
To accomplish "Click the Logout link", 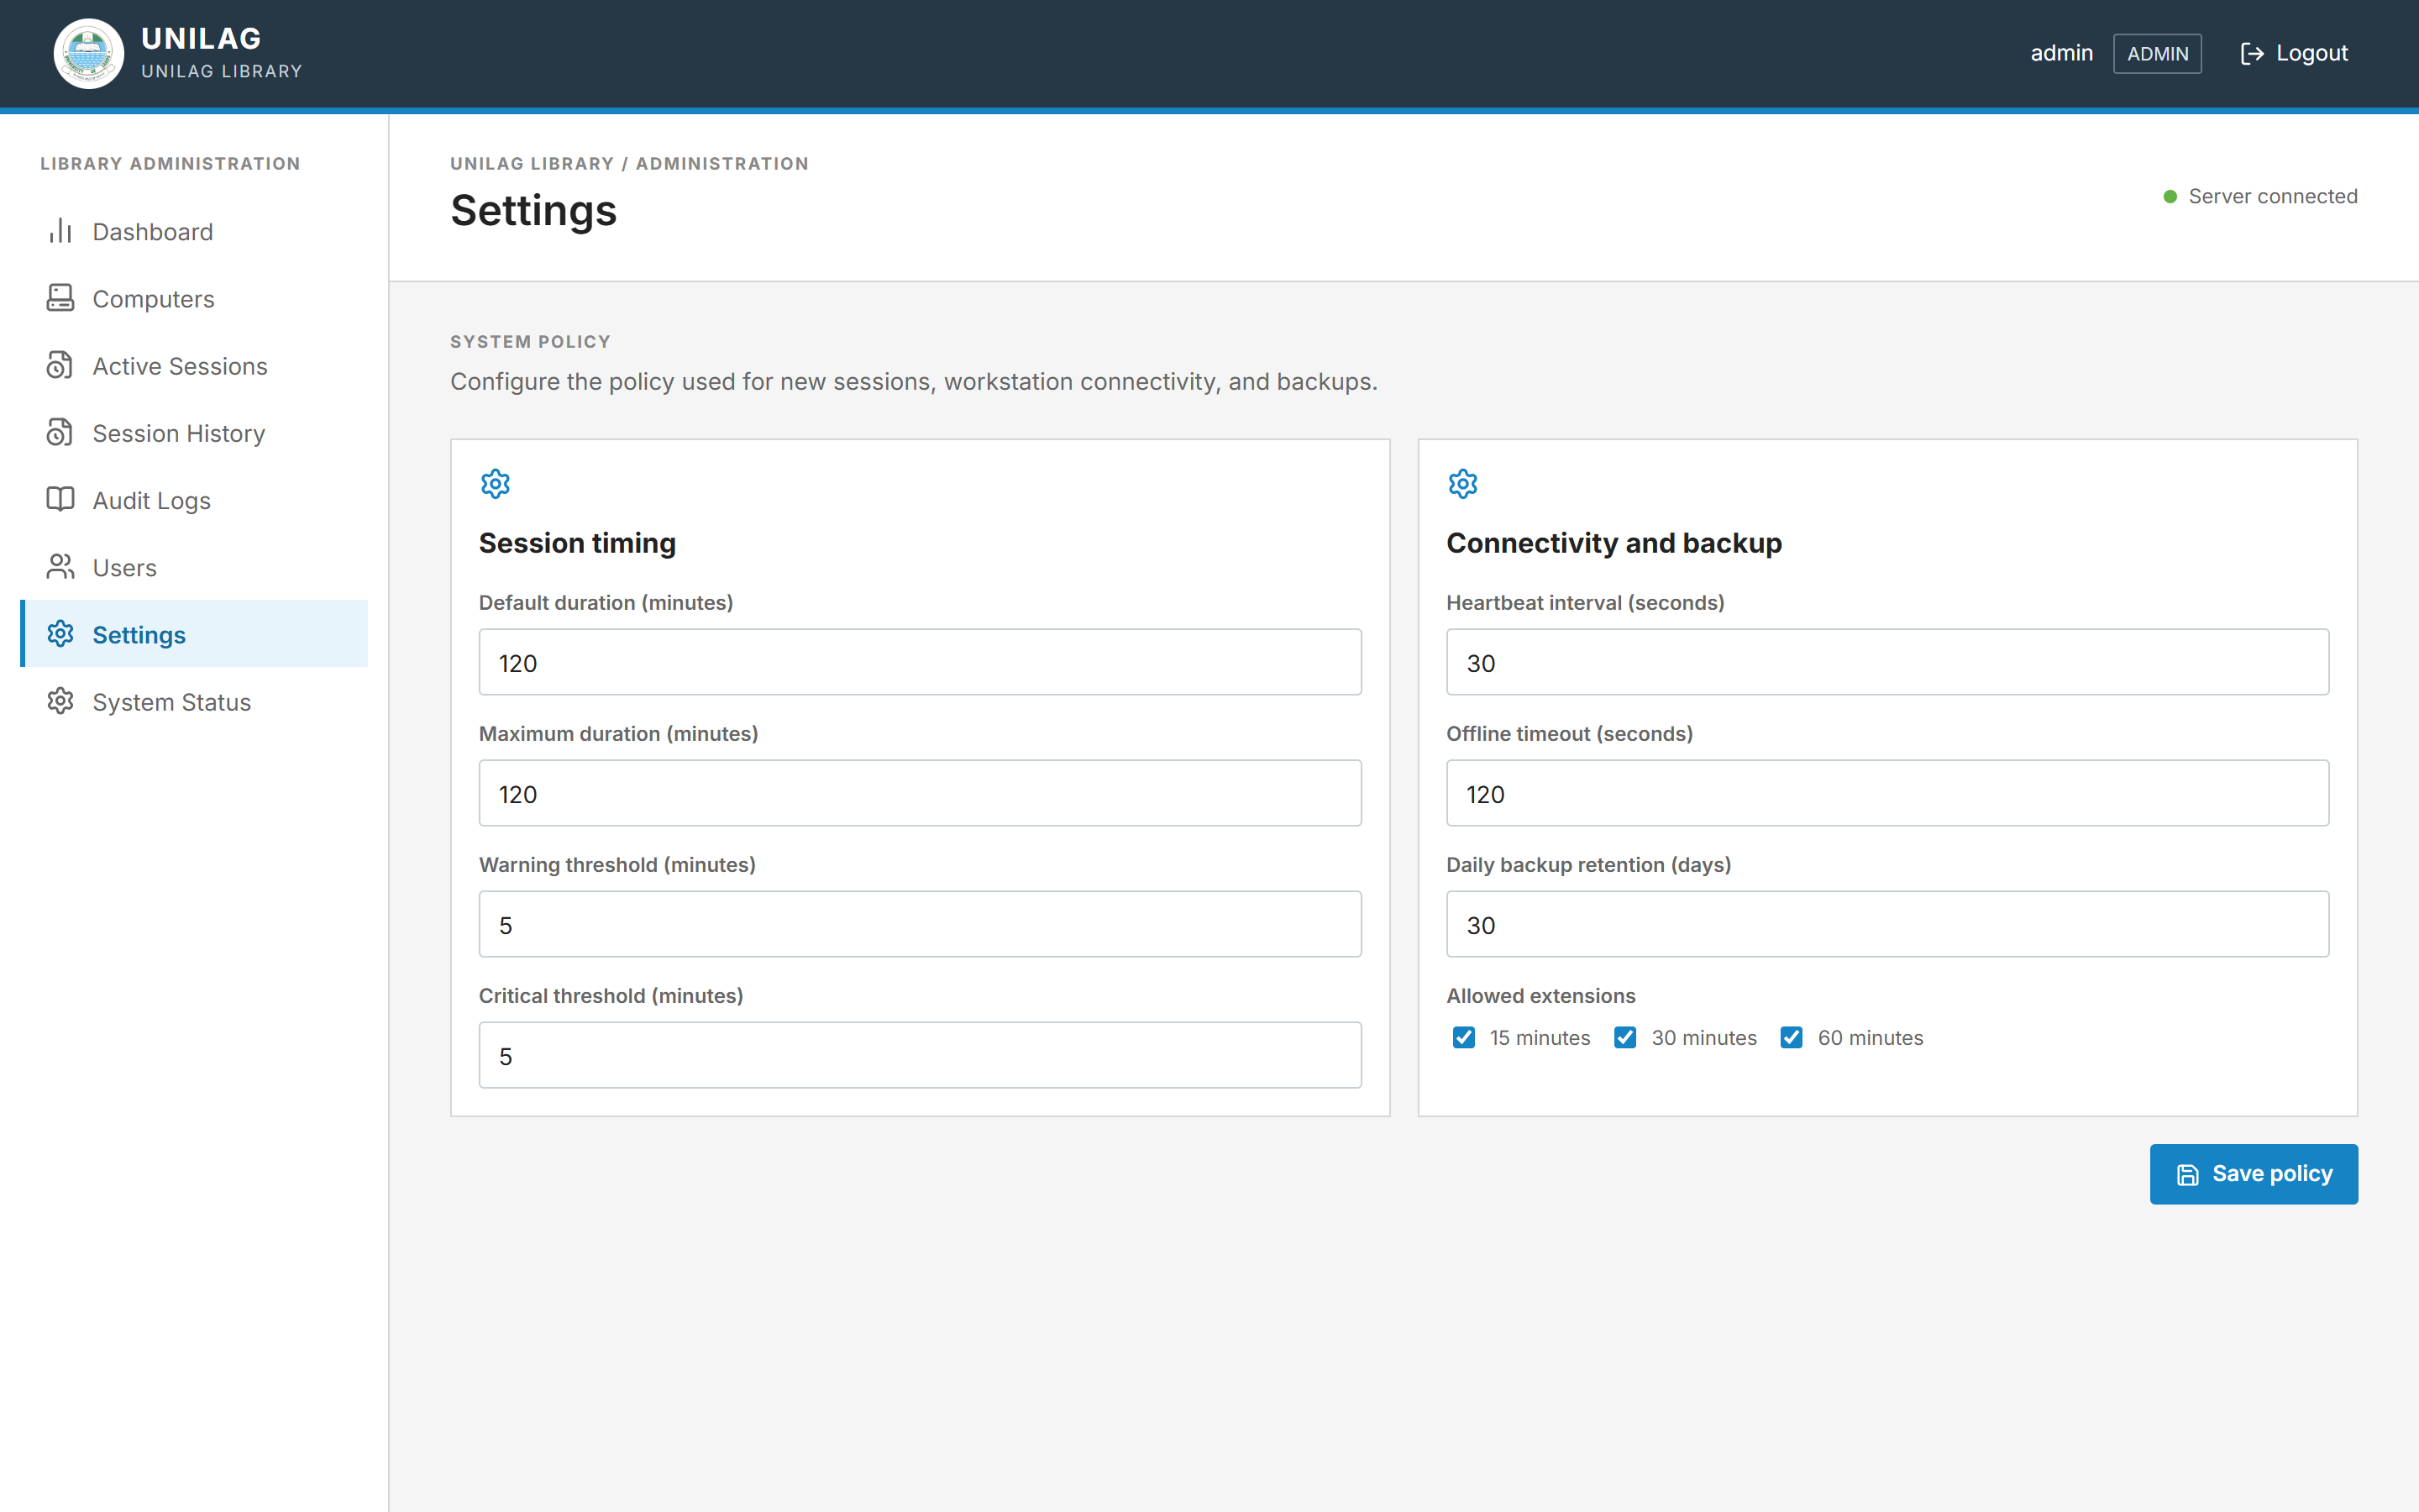I will click(2294, 54).
